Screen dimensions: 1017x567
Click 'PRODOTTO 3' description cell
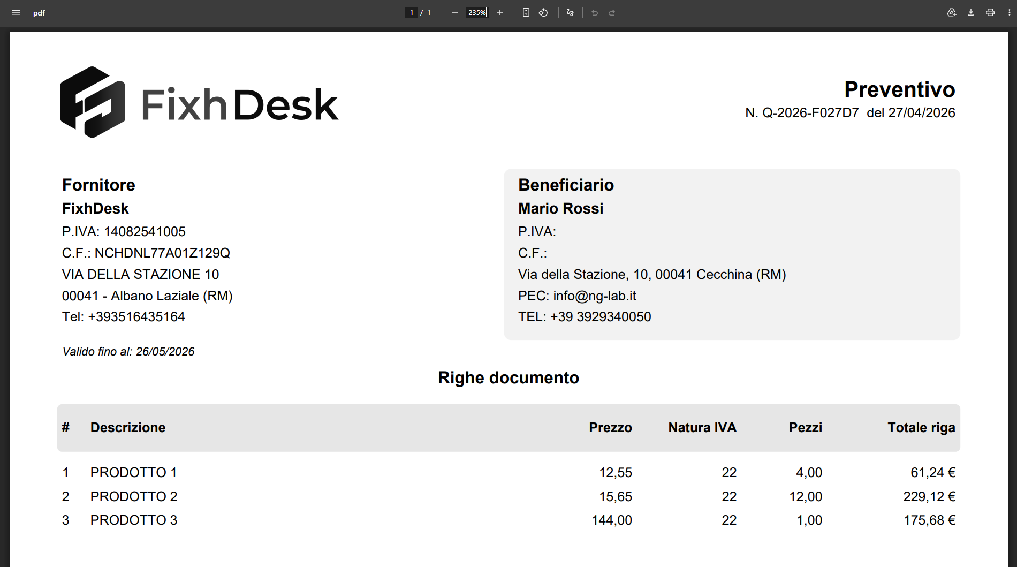click(x=134, y=520)
